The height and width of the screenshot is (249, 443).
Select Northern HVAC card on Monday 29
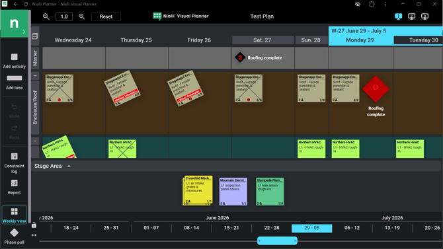click(x=345, y=149)
